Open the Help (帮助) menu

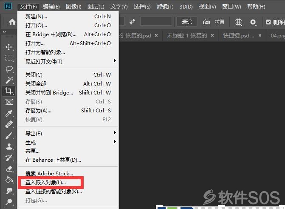click(x=256, y=6)
